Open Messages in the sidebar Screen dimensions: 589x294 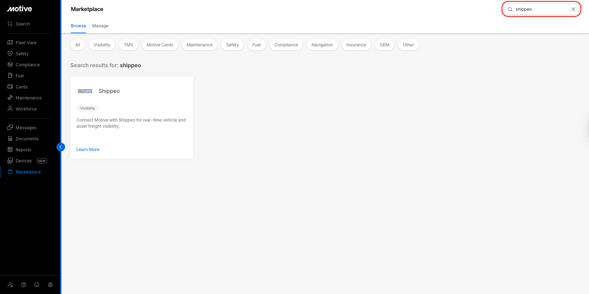pos(22,128)
